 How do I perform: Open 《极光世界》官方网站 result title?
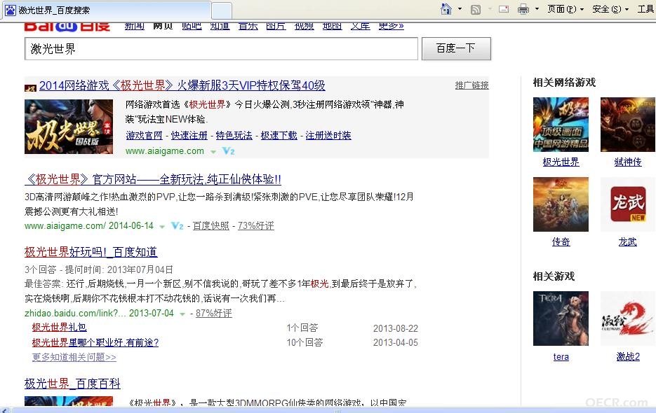[153, 180]
